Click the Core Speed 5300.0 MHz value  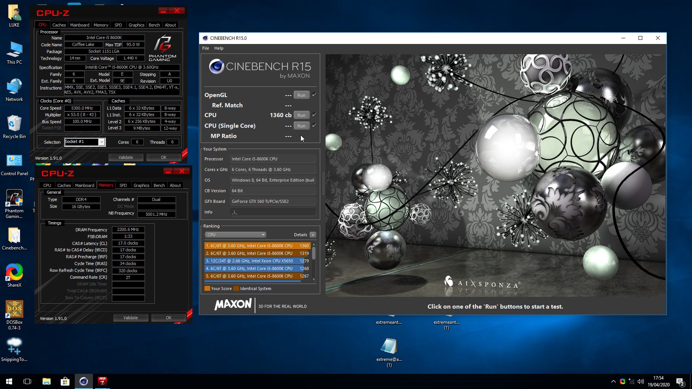(82, 108)
